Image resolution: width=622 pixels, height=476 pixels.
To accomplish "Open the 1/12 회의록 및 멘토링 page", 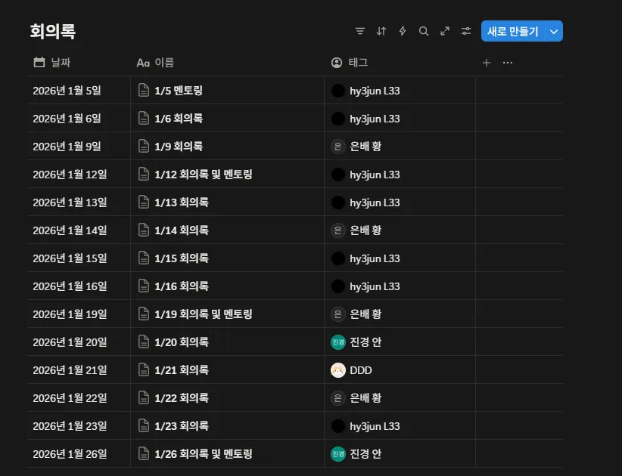I will (203, 175).
